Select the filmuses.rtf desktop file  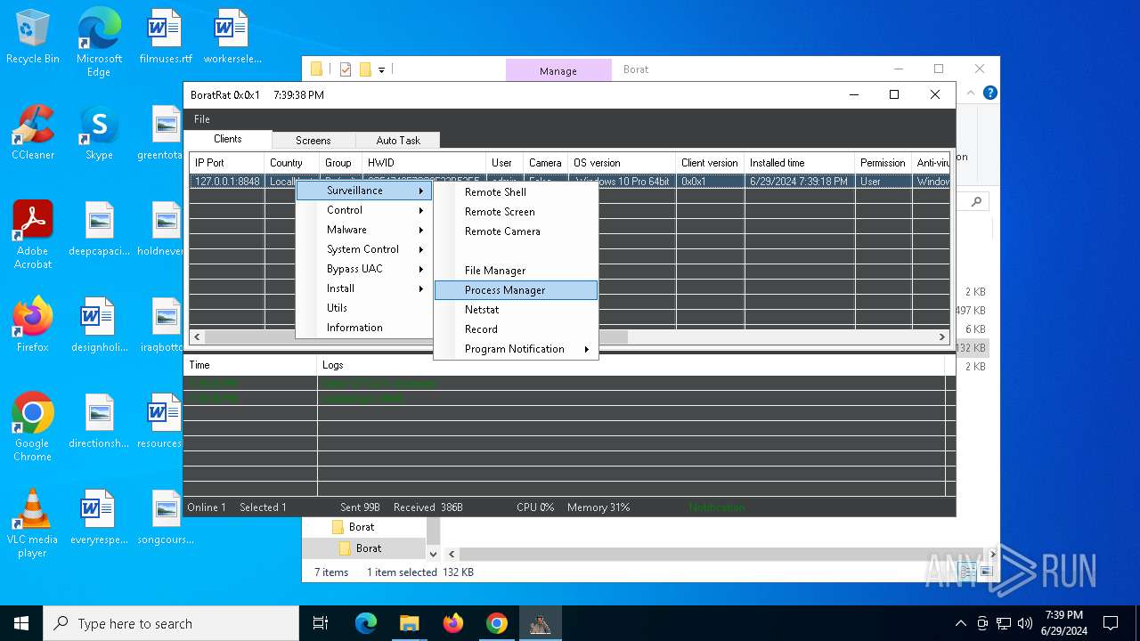(x=166, y=37)
